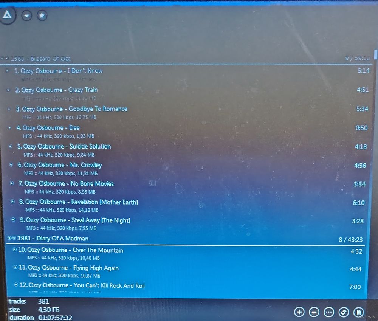The width and height of the screenshot is (378, 321).
Task: Toggle the marker beside track 11 Flying High Again
Action: 15,267
